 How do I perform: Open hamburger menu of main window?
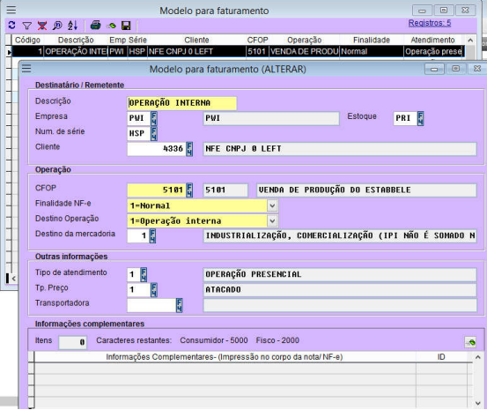pos(11,10)
